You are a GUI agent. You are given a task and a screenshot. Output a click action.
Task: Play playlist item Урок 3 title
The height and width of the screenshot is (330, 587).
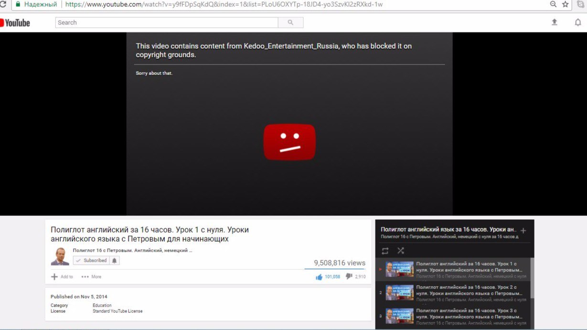click(x=469, y=314)
